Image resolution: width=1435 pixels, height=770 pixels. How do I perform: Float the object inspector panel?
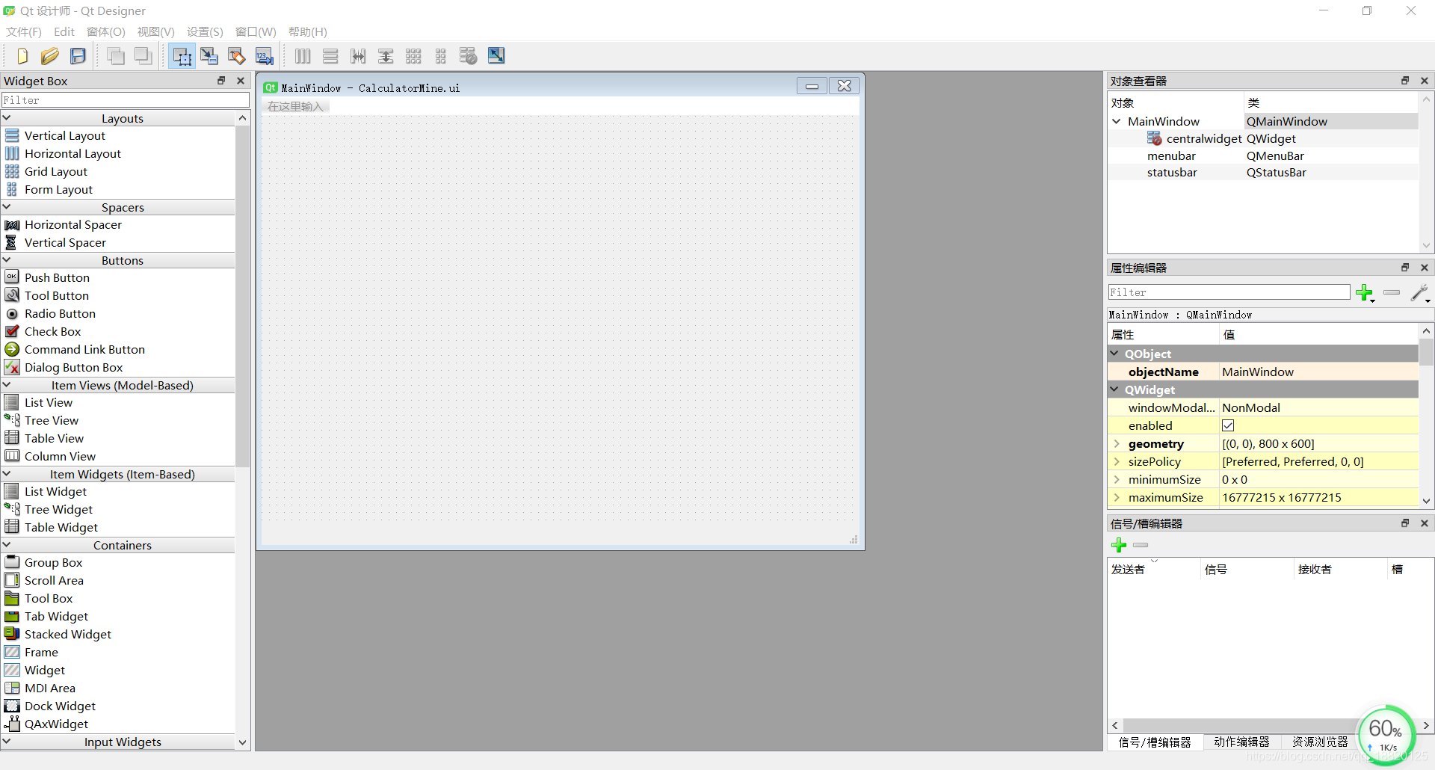click(1405, 81)
